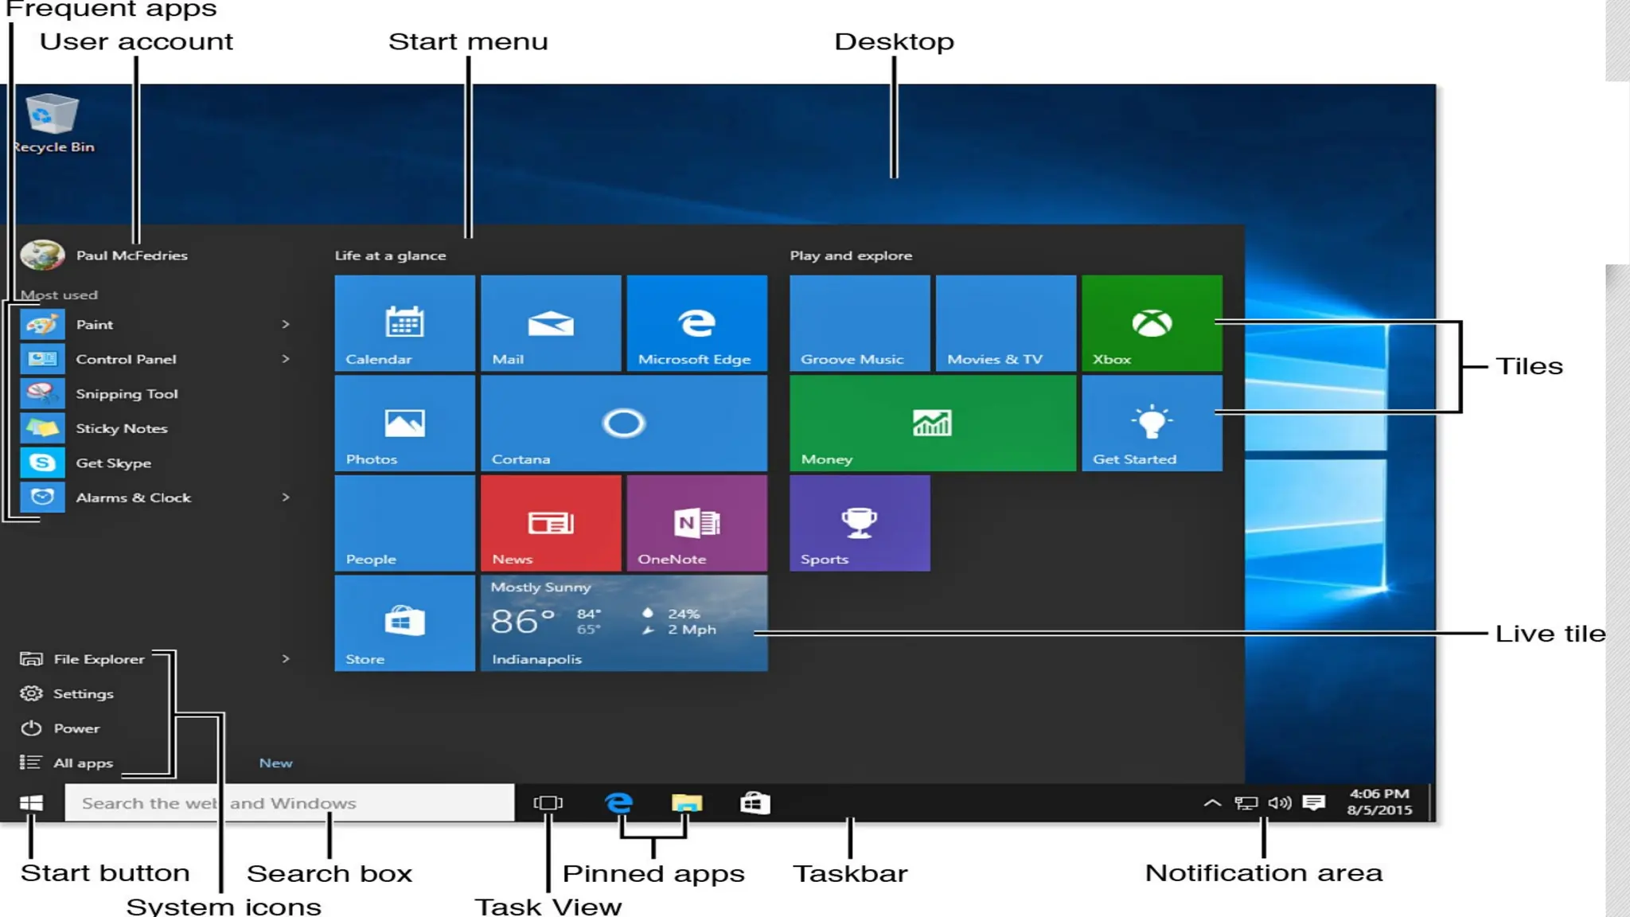1630x917 pixels.
Task: Open File Explorer from the taskbar
Action: (x=686, y=803)
